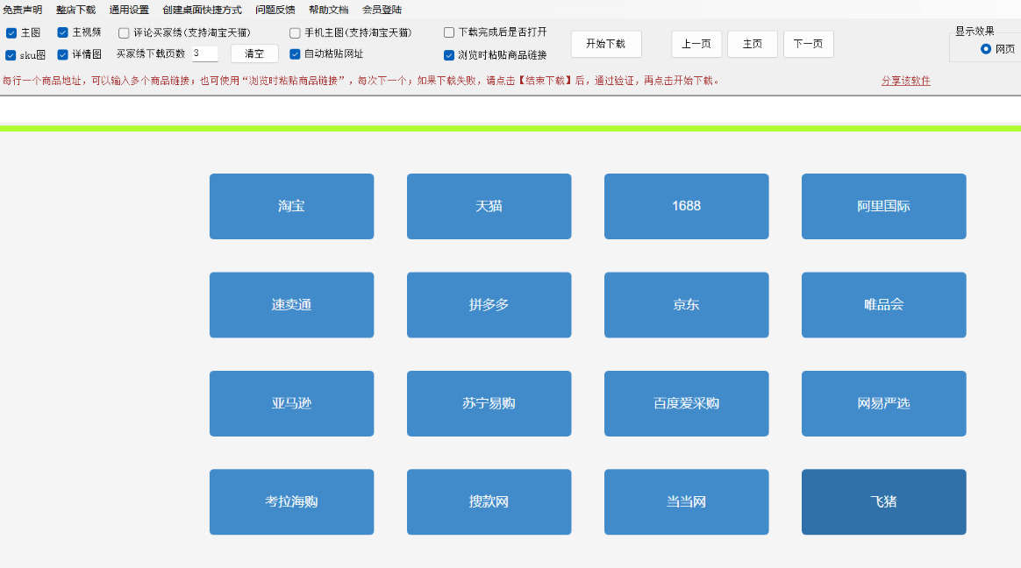Open the 帮助文档 menu
The height and width of the screenshot is (568, 1021).
[x=328, y=10]
